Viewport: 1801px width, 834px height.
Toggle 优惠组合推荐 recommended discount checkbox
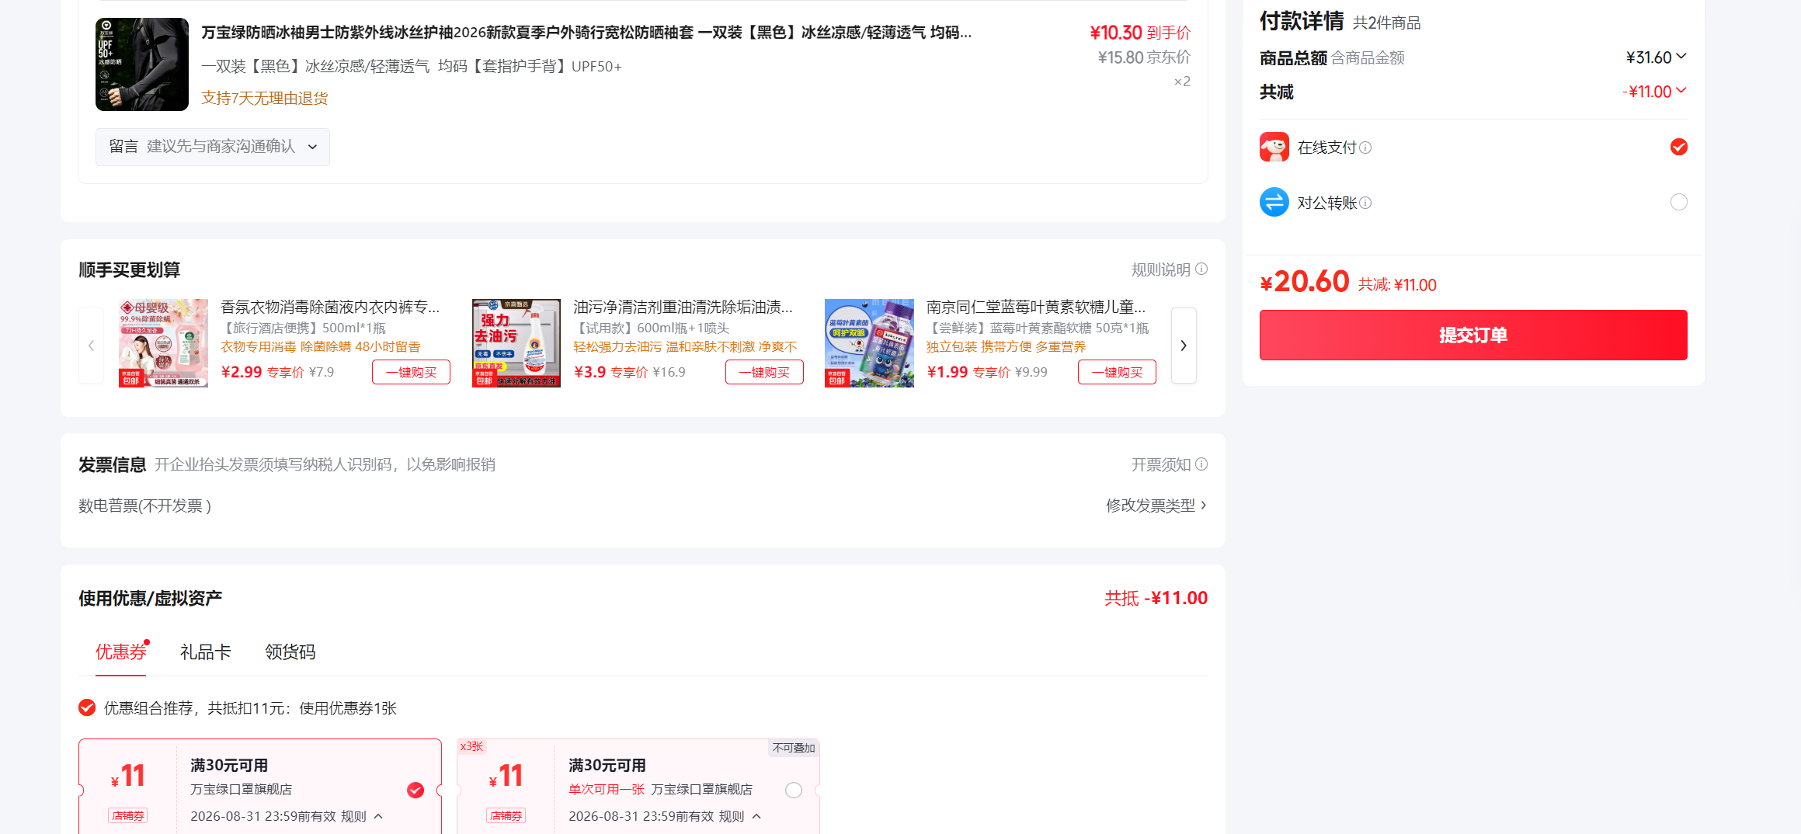(87, 708)
